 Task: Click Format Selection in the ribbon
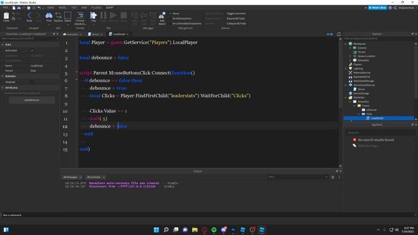[80, 18]
